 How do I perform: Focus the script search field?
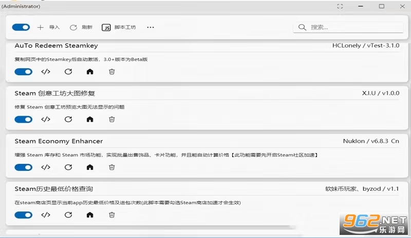click(348, 27)
